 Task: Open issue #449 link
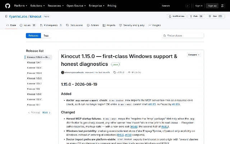point(152,104)
